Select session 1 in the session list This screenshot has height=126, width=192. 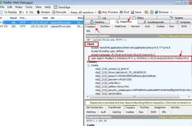(x=42, y=23)
